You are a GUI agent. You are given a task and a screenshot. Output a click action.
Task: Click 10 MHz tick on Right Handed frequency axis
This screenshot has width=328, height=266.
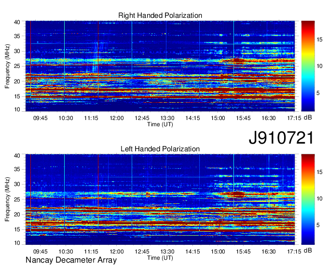point(17,109)
